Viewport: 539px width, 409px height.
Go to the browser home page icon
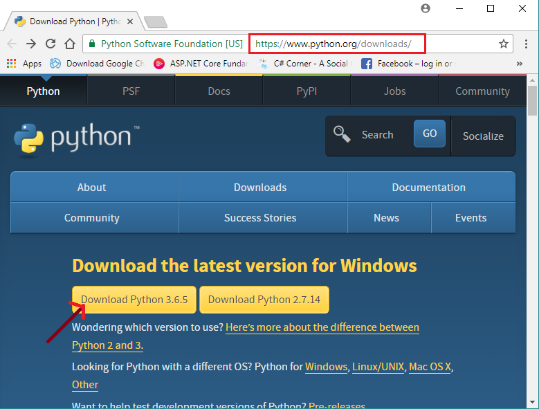click(70, 44)
